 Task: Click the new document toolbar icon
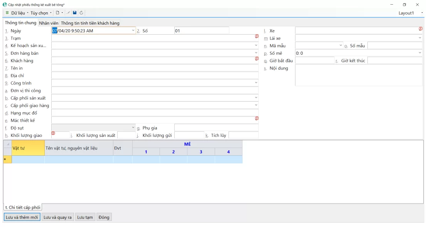pos(57,13)
